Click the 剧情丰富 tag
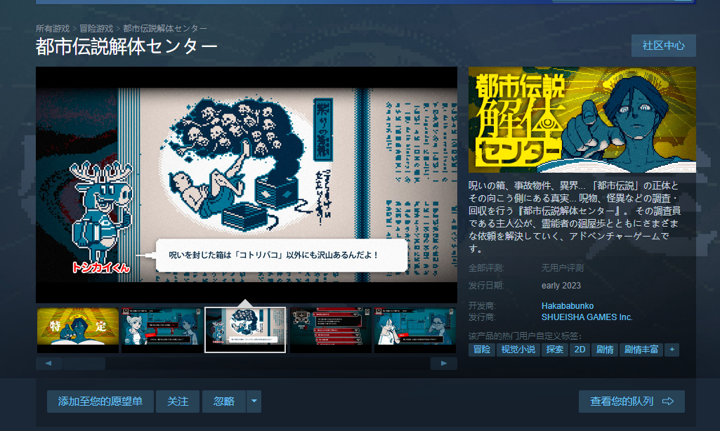720x431 pixels. click(640, 350)
